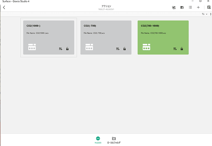This screenshot has width=212, height=146.
Task: Add a new action with plus icon
Action: [198, 7]
